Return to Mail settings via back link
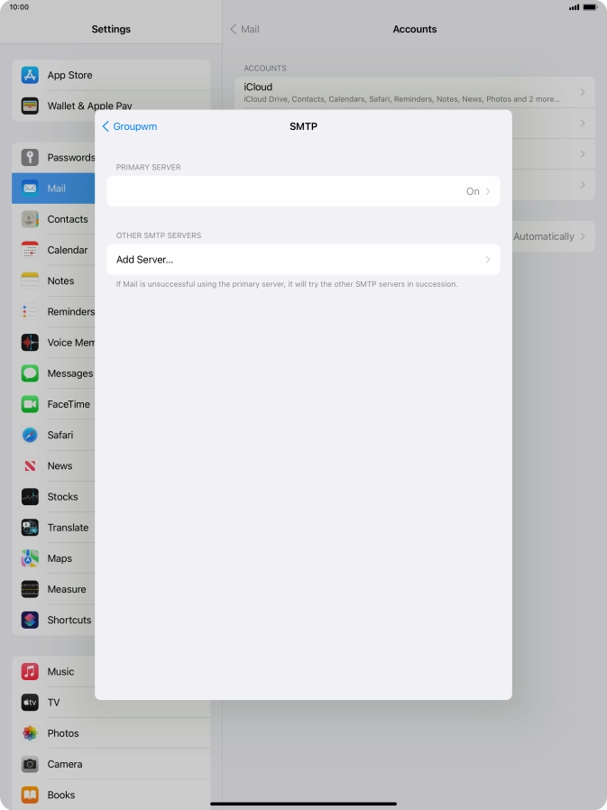607x810 pixels. coord(244,30)
